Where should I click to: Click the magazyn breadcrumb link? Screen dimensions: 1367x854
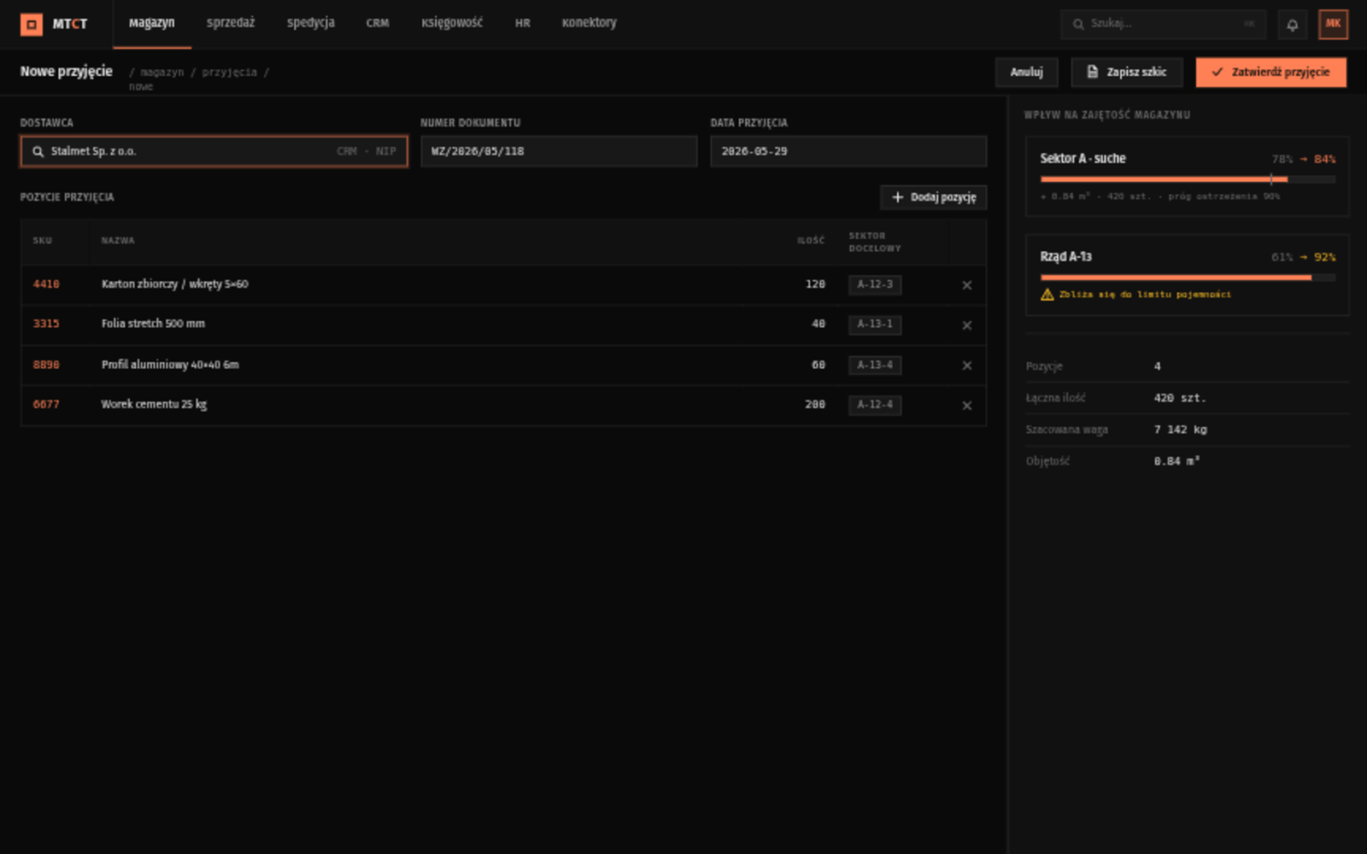(162, 73)
